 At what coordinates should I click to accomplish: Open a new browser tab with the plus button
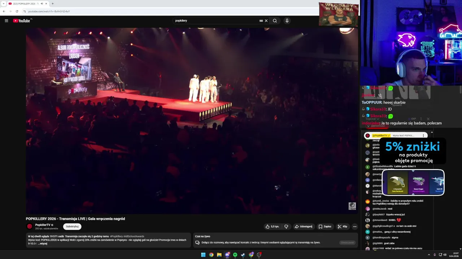tap(53, 4)
